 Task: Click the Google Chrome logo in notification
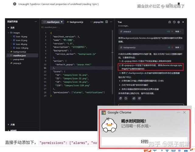(104, 112)
